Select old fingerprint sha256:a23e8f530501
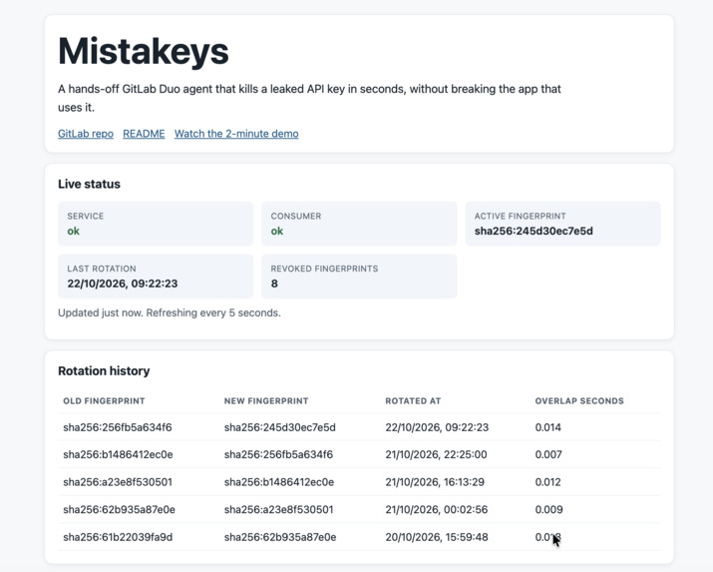This screenshot has width=713, height=572. pyautogui.click(x=118, y=482)
